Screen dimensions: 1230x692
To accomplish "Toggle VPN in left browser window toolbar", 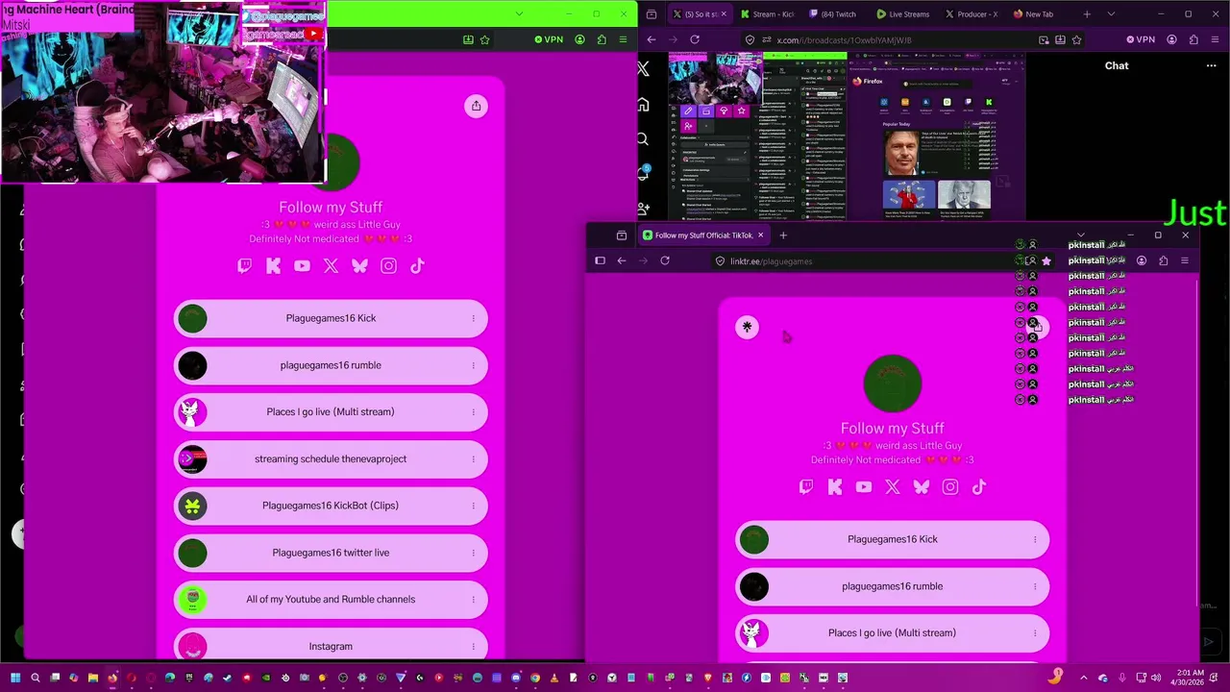I will (549, 39).
